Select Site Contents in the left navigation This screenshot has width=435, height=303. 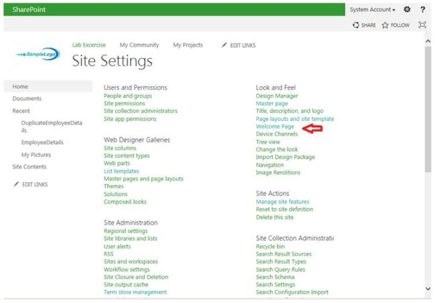[x=29, y=167]
